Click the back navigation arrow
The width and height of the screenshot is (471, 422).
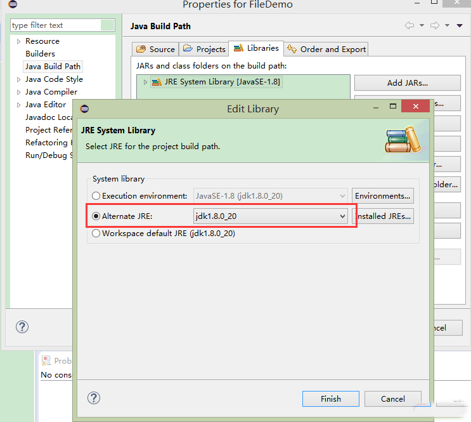pos(409,25)
